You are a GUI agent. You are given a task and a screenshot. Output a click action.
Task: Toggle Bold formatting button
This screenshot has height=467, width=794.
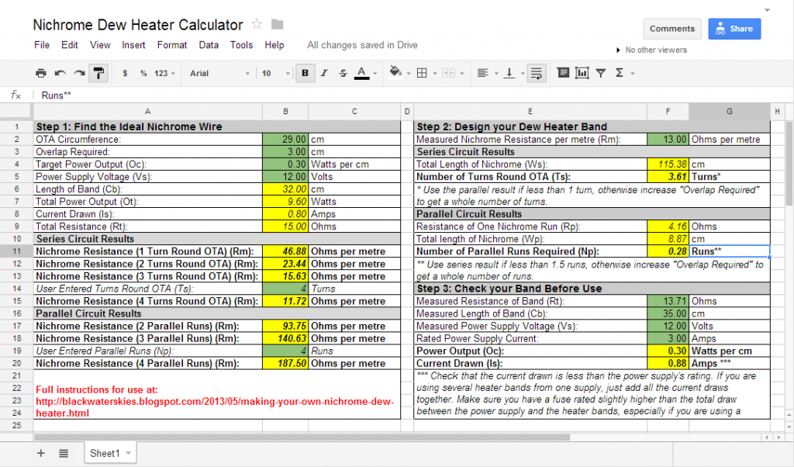(305, 74)
